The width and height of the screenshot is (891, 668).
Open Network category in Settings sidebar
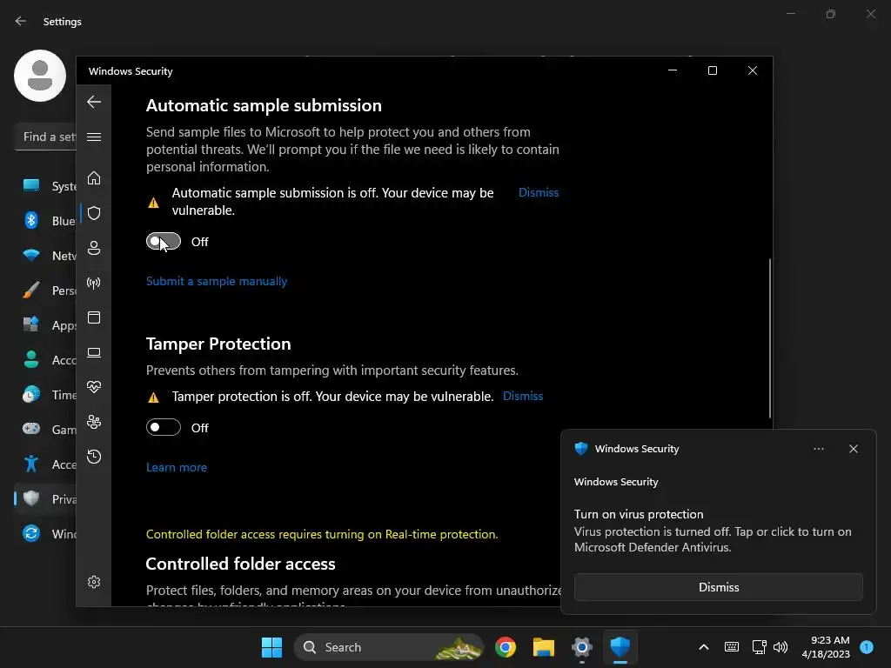tap(47, 255)
